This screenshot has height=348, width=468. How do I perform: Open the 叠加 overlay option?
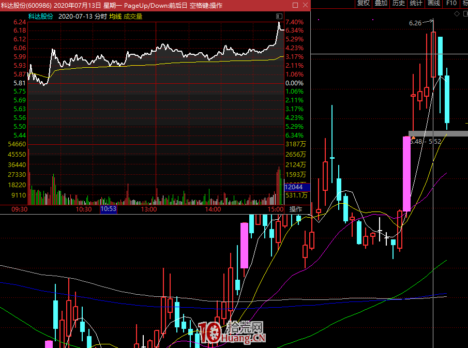pos(381,3)
